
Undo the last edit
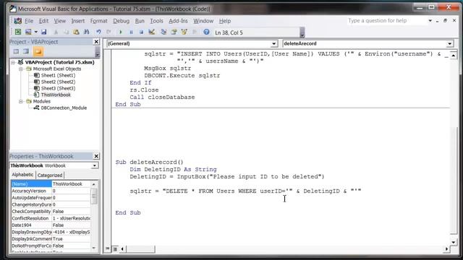[98, 32]
